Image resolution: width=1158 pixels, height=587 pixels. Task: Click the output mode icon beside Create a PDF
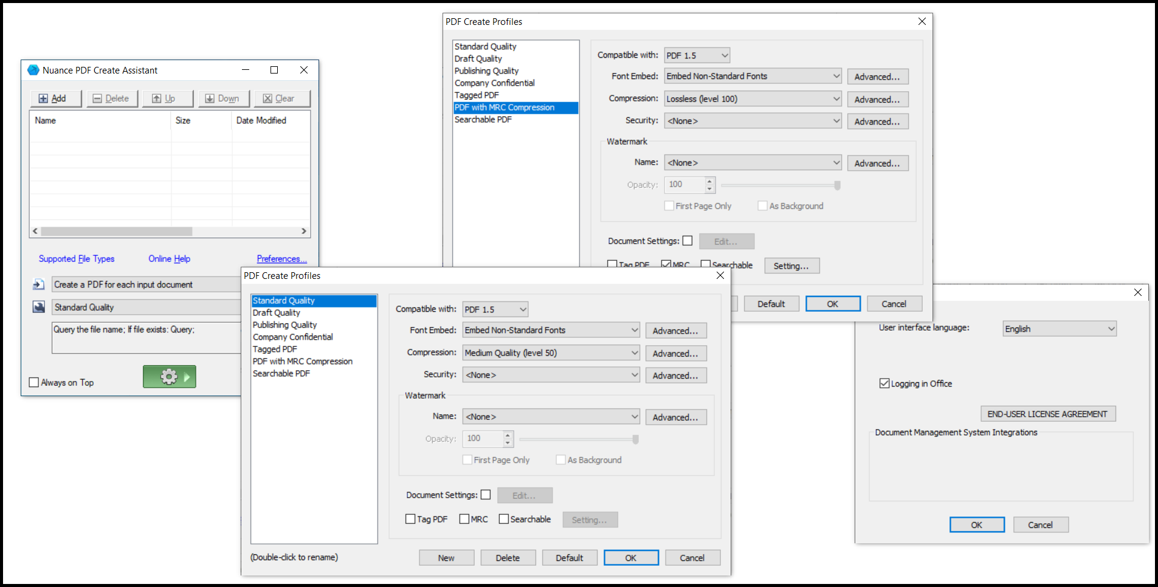tap(39, 284)
